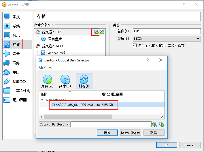Click the disk search text field
The height and width of the screenshot is (152, 204).
tap(111, 124)
